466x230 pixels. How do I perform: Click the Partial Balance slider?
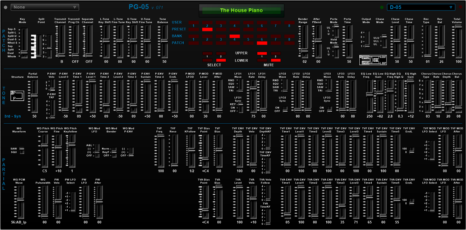point(34,96)
